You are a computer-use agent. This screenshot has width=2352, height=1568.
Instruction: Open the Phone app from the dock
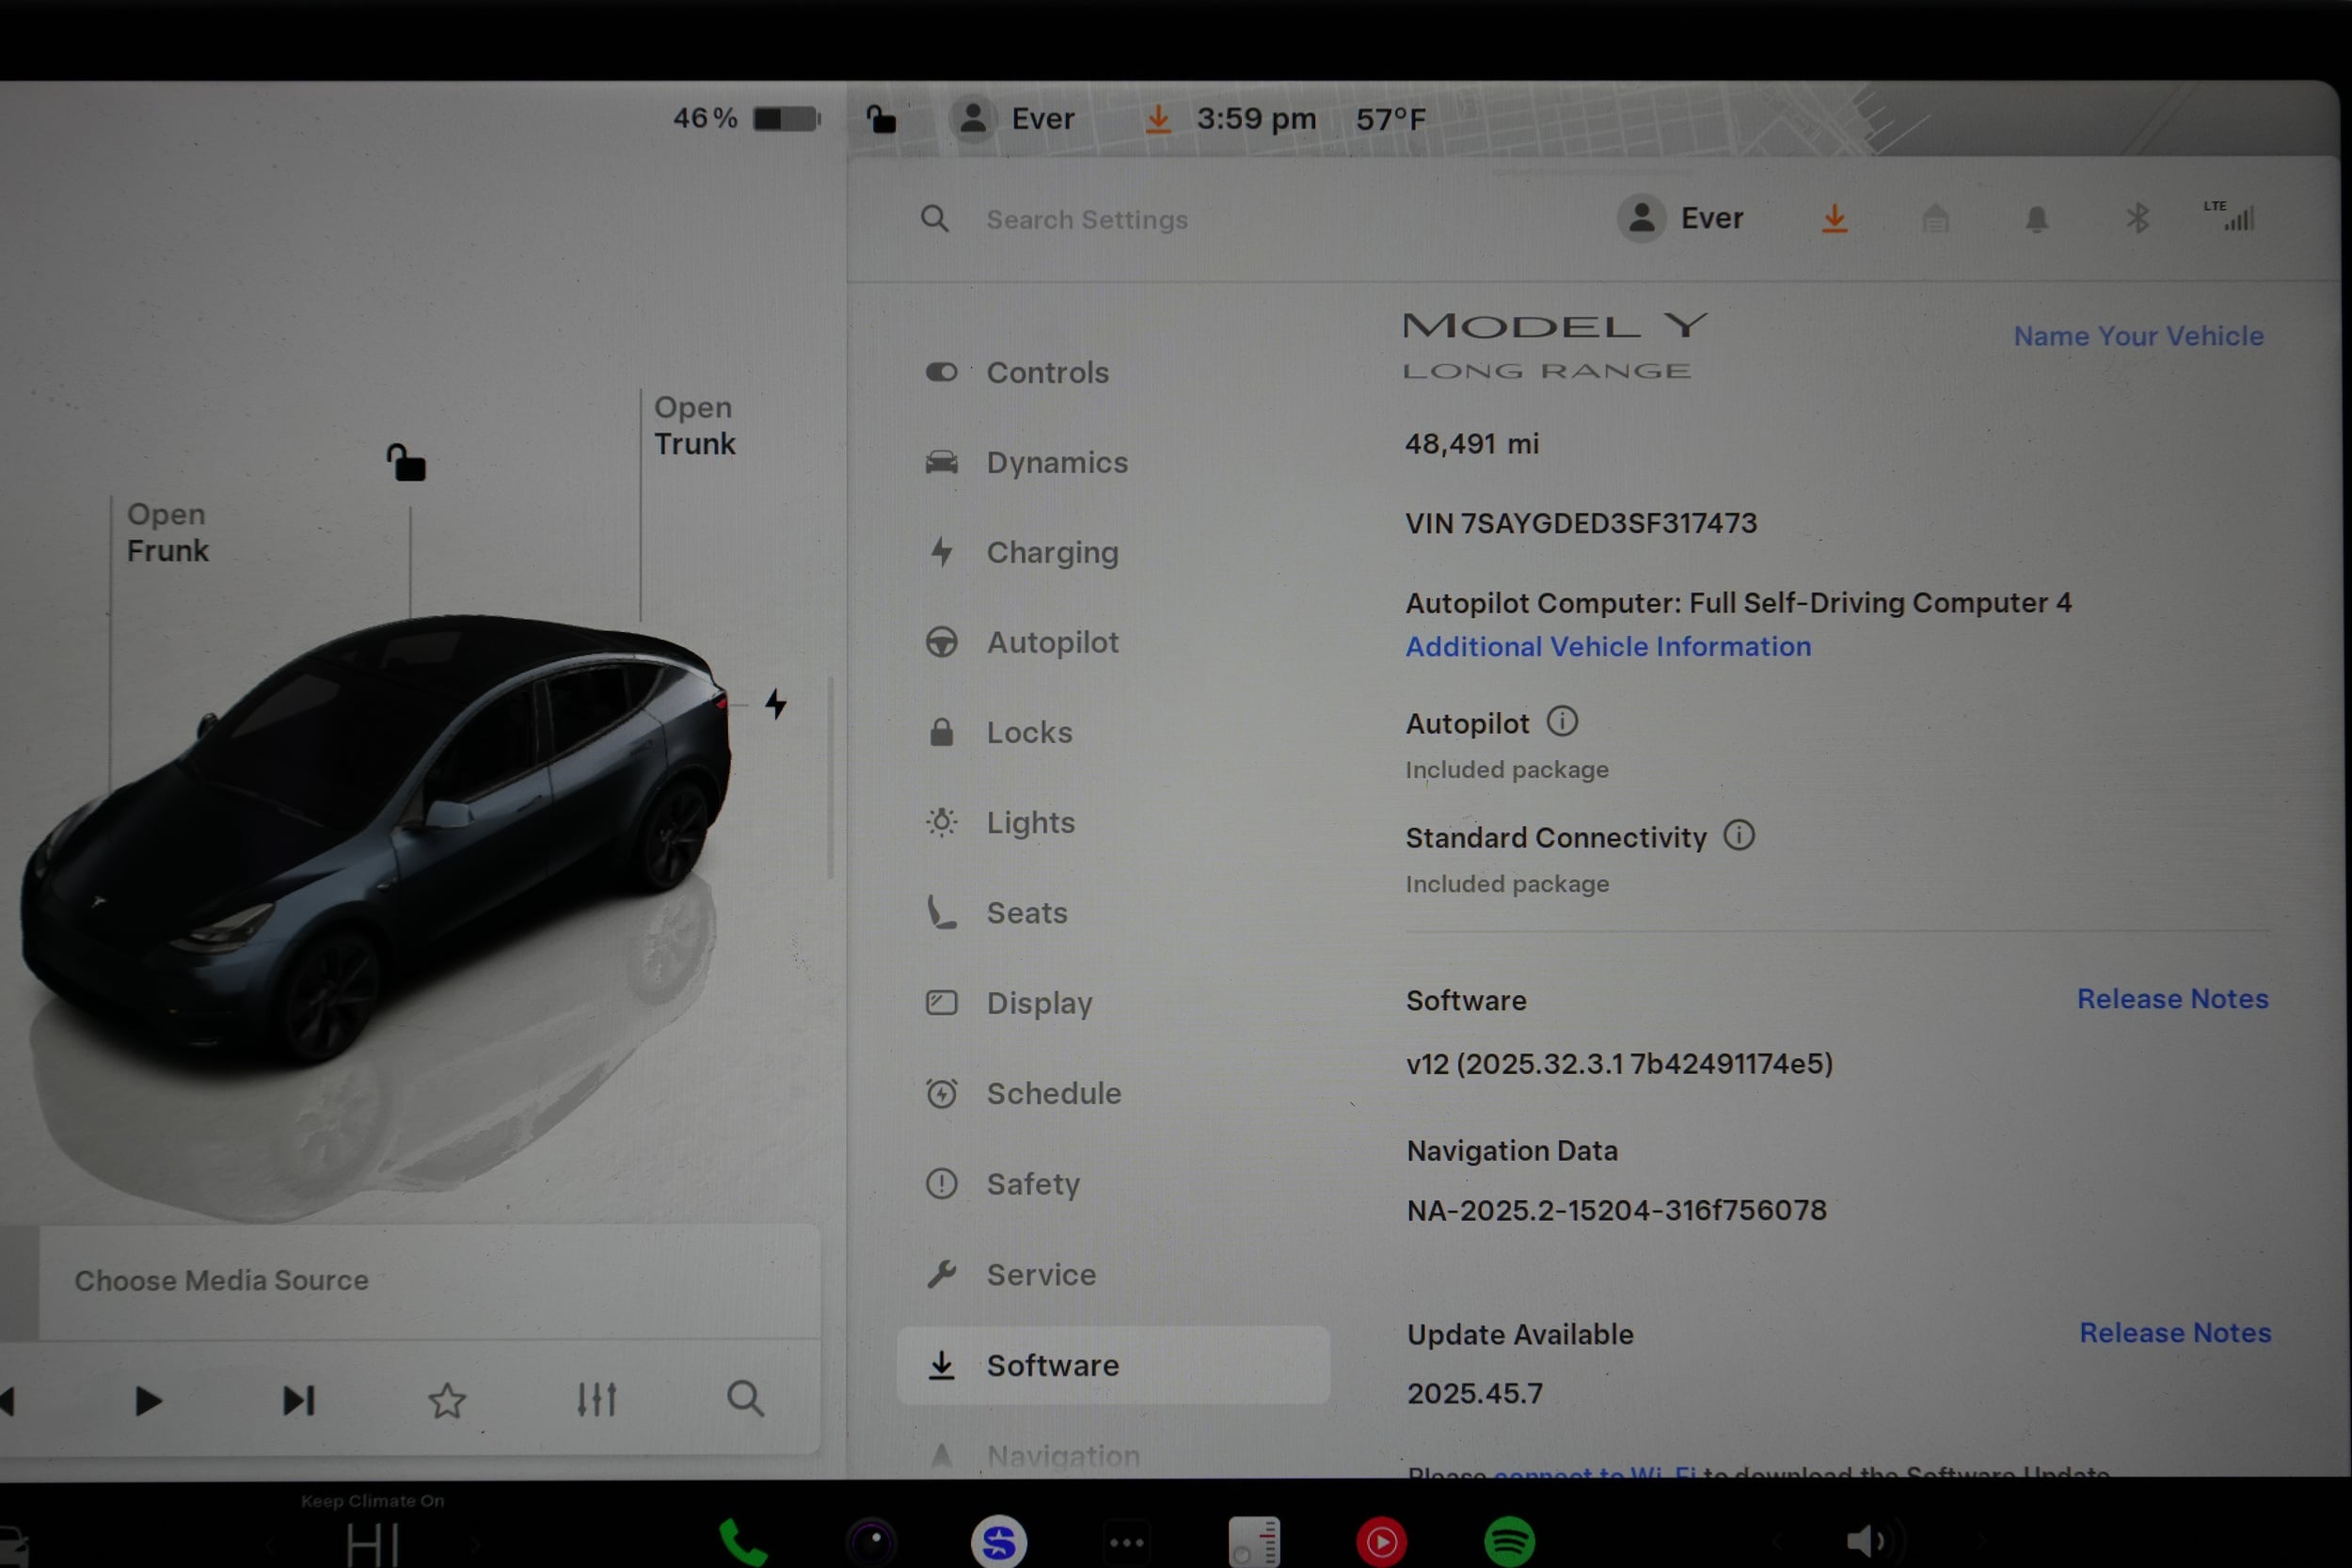pos(744,1541)
